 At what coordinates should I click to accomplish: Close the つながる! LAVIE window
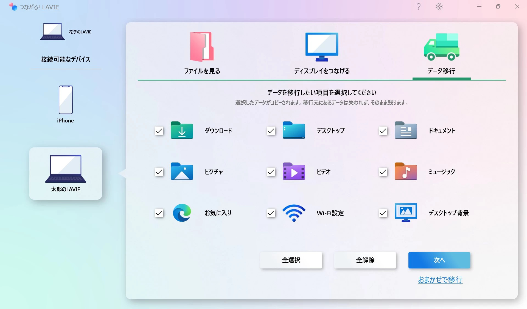(x=517, y=7)
